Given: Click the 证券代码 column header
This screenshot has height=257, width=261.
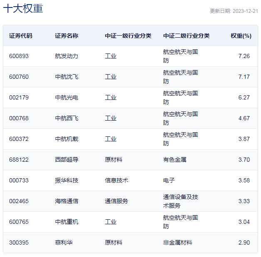Looking at the screenshot, I should 21,36.
